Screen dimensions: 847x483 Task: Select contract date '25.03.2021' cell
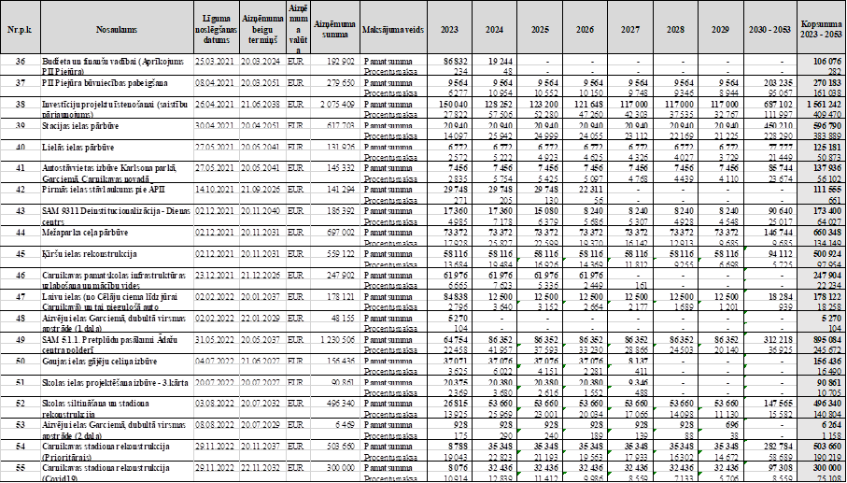(216, 62)
